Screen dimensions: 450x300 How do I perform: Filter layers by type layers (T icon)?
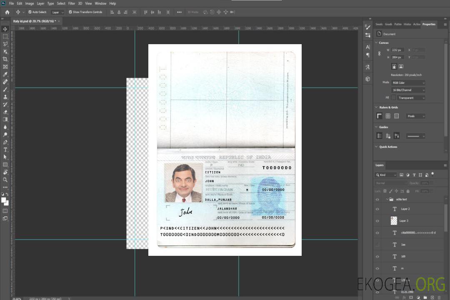[414, 175]
